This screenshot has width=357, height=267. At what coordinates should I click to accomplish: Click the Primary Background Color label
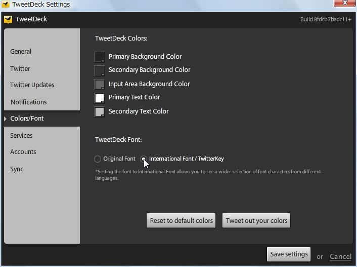pyautogui.click(x=145, y=57)
